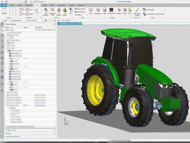Click the Save icon in quick access bar
This screenshot has width=190, height=143.
coord(7,2)
